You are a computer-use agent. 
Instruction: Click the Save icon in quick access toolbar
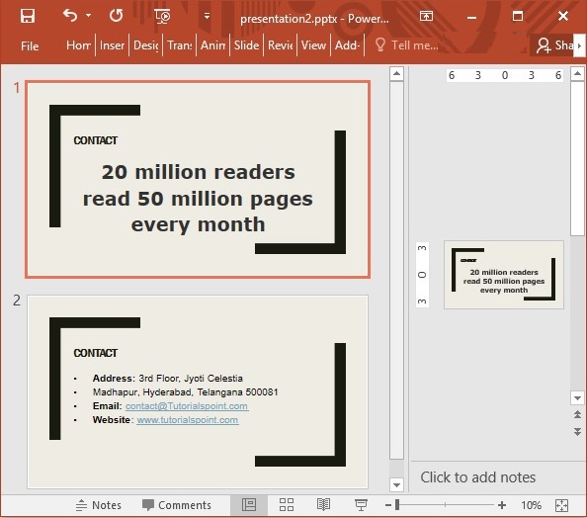(x=28, y=16)
